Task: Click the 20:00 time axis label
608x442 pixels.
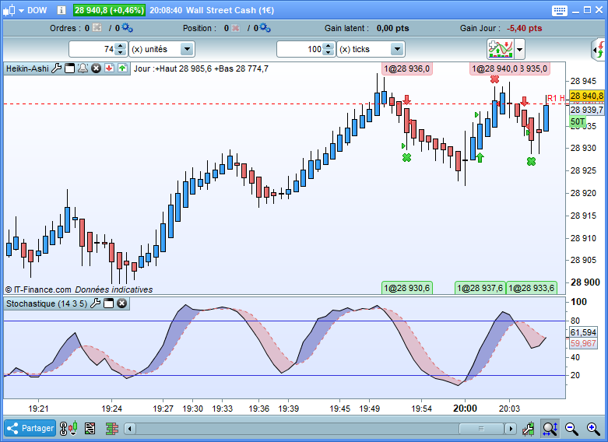Action: (465, 409)
